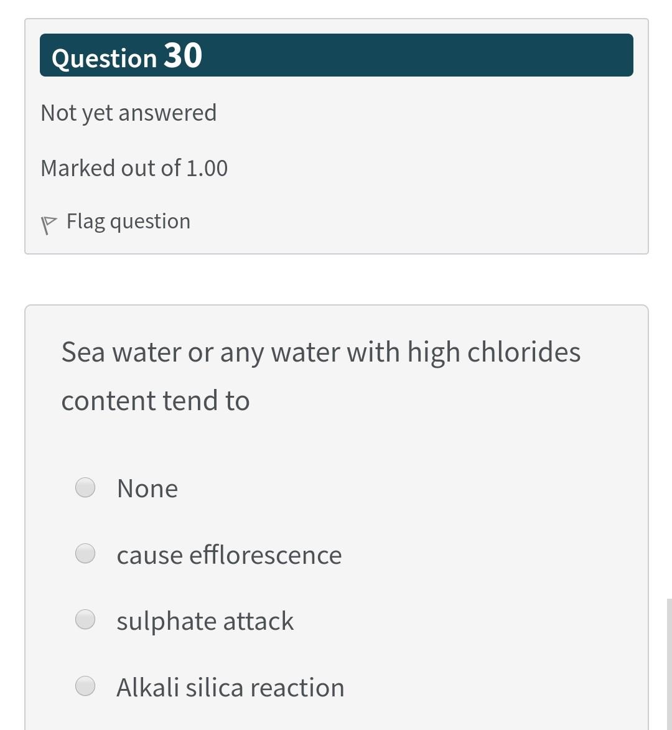Select the sulphate attack radio button
Viewport: 672px width, 730px height.
click(85, 619)
